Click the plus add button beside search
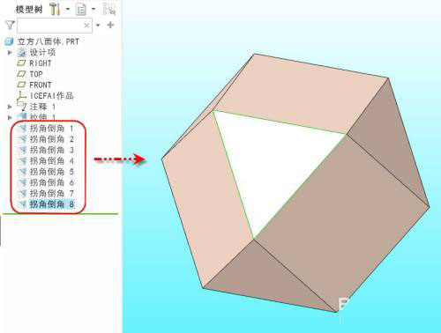Image resolution: width=441 pixels, height=333 pixels. tap(110, 25)
